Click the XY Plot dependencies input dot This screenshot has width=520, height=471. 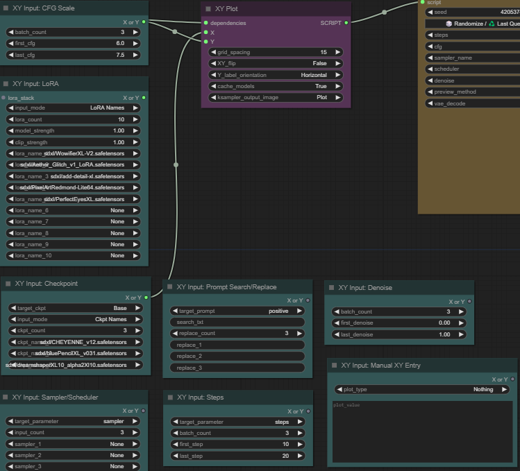(206, 22)
